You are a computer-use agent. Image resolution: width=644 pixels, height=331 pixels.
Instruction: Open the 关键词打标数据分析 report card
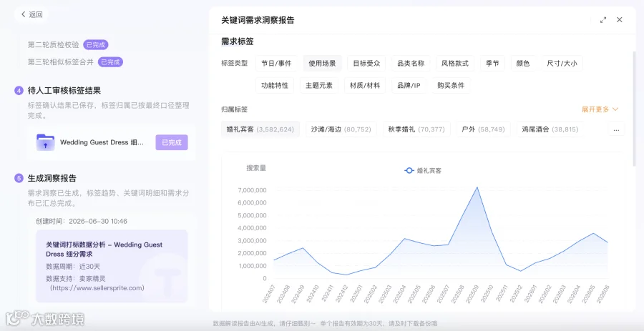click(x=112, y=266)
